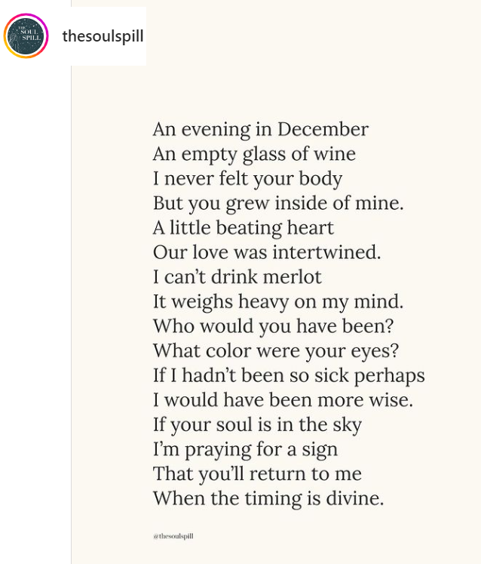481x564 pixels.
Task: Select the line 'A little beating heart'
Action: pos(243,227)
